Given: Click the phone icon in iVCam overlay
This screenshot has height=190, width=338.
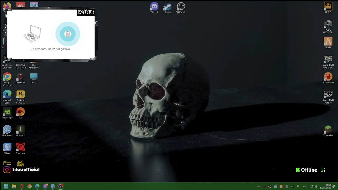Looking at the screenshot, I should (x=68, y=34).
